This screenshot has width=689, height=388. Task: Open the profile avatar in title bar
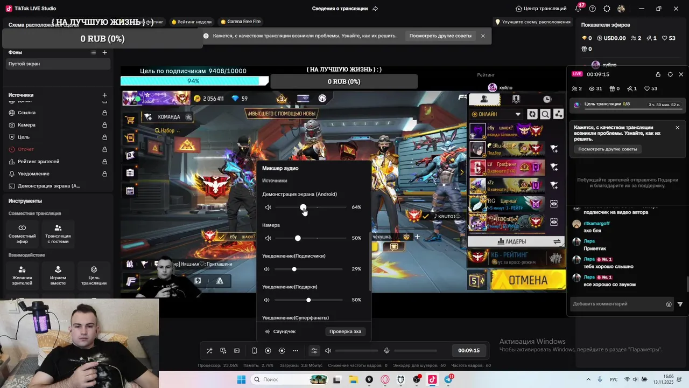click(x=621, y=9)
